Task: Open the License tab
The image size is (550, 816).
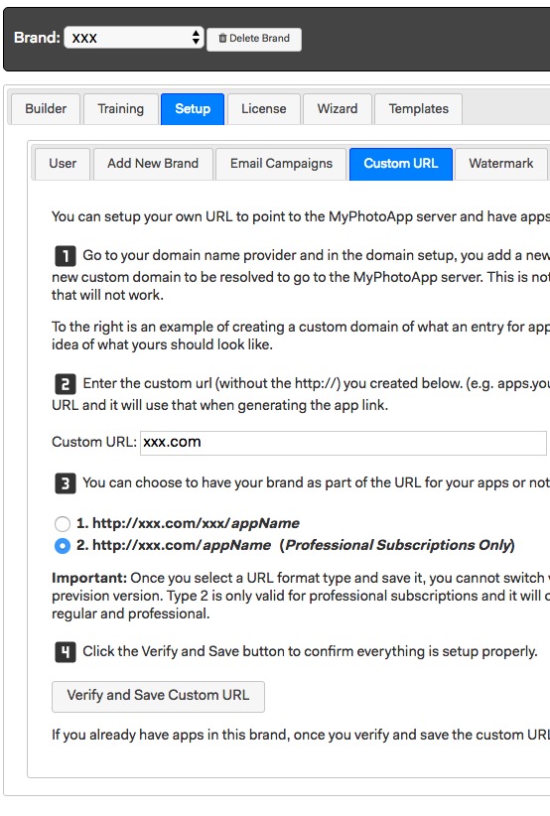Action: pos(264,109)
